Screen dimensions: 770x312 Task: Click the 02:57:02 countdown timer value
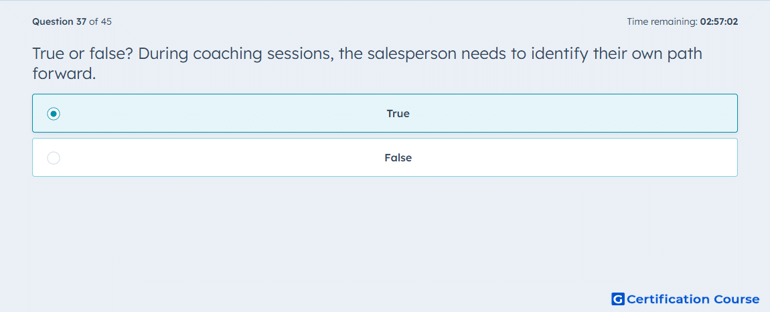(719, 21)
